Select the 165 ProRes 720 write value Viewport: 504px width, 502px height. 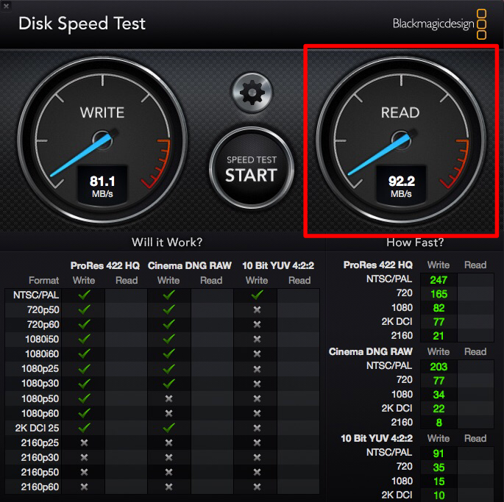[439, 294]
